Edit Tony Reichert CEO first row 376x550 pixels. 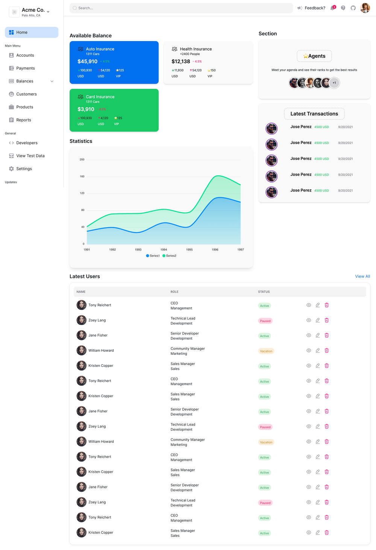click(318, 305)
